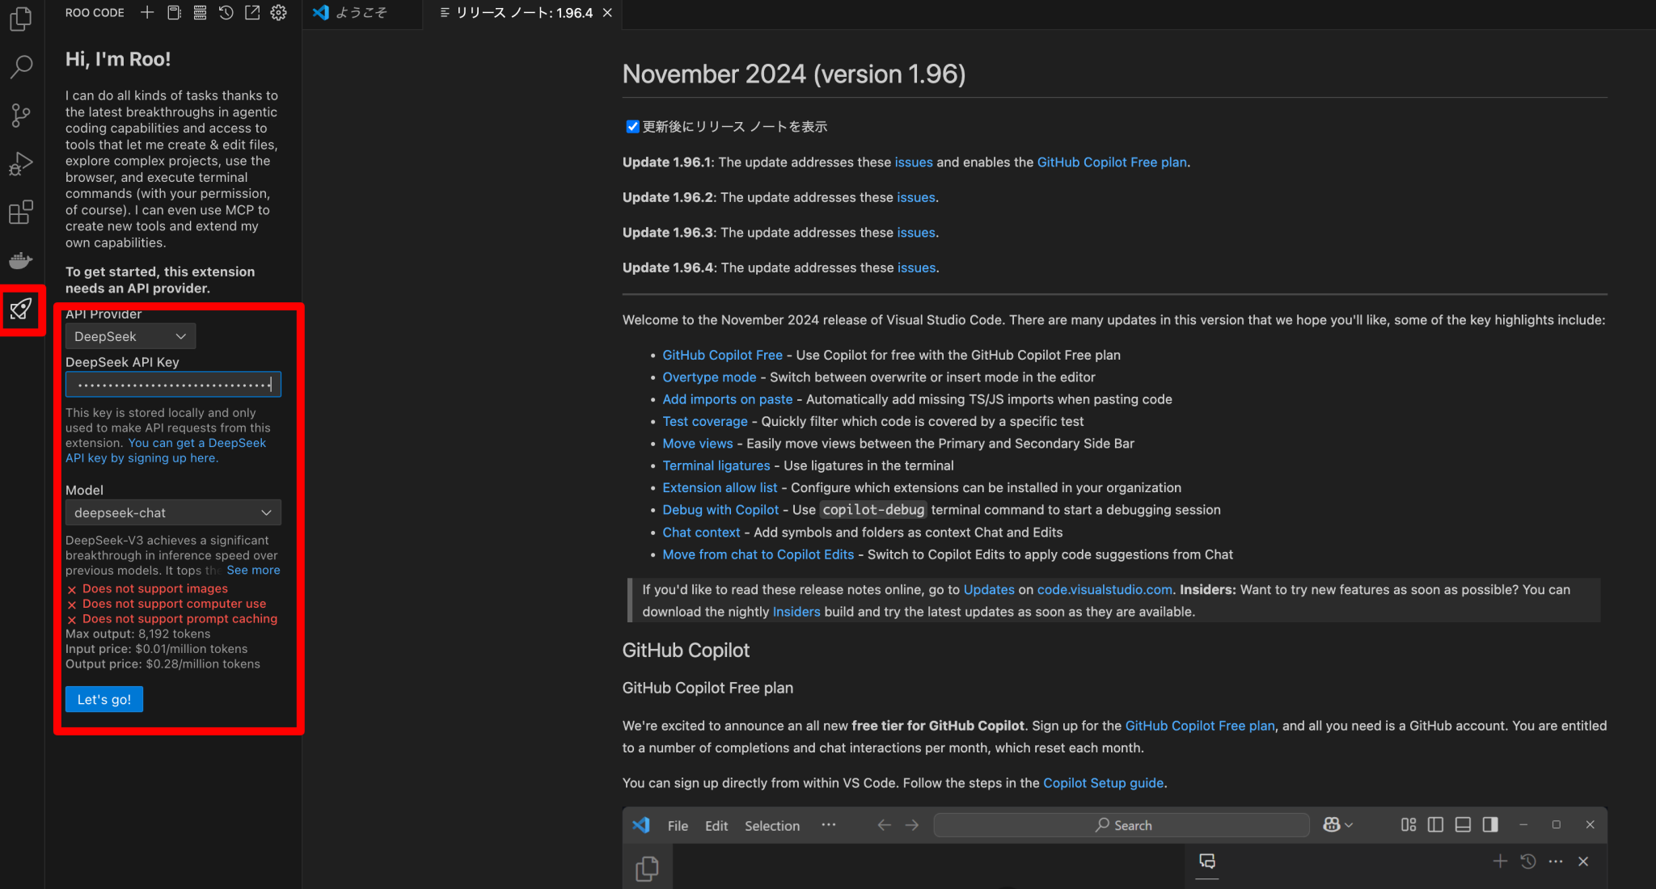Image resolution: width=1656 pixels, height=889 pixels.
Task: Click inside the DeepSeek API Key field
Action: [x=172, y=383]
